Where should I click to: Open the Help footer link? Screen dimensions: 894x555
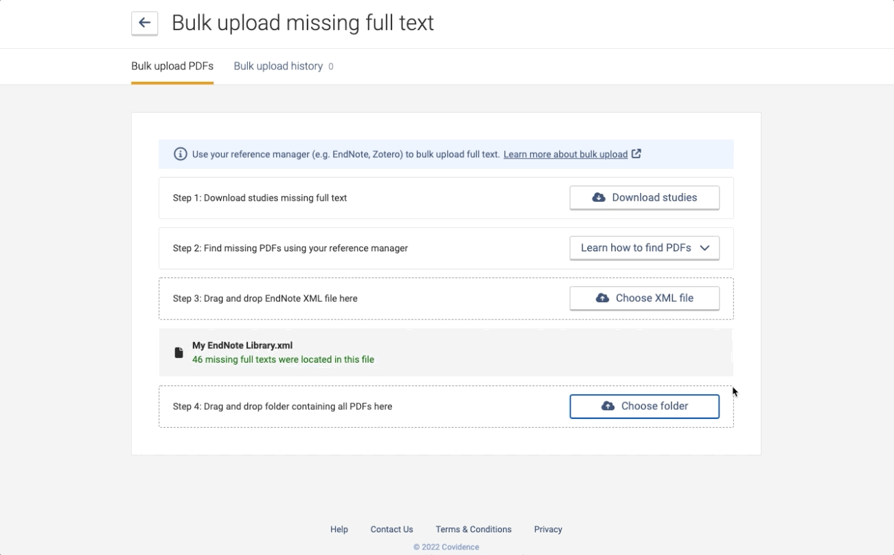pos(339,530)
